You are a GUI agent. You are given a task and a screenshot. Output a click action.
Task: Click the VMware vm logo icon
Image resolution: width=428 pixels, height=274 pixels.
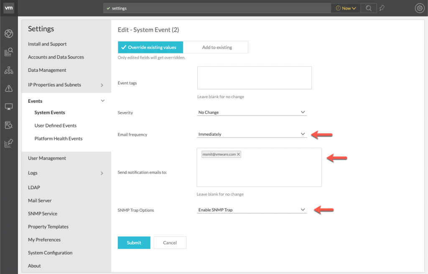click(x=9, y=8)
